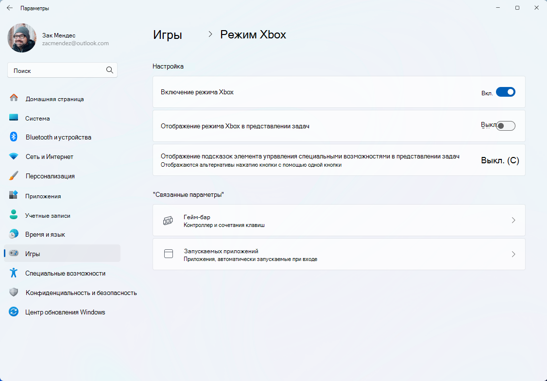Viewport: 547px width, 381px height.
Task: Open Центр обновления Windows
Action: 62,312
